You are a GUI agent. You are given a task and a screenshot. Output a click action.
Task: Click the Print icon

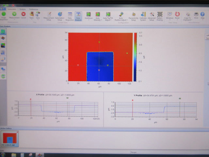[x=196, y=15]
